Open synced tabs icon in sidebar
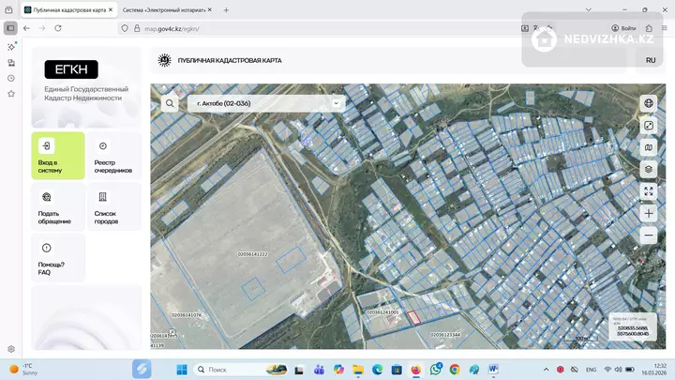This screenshot has height=380, width=675. [x=11, y=63]
